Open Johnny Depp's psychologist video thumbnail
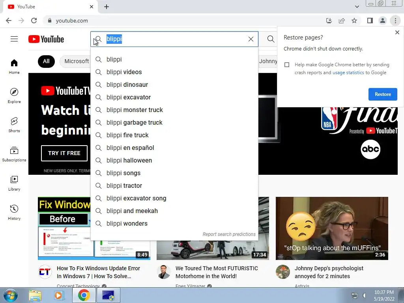Viewport: 404px width, 303px height. [x=332, y=228]
